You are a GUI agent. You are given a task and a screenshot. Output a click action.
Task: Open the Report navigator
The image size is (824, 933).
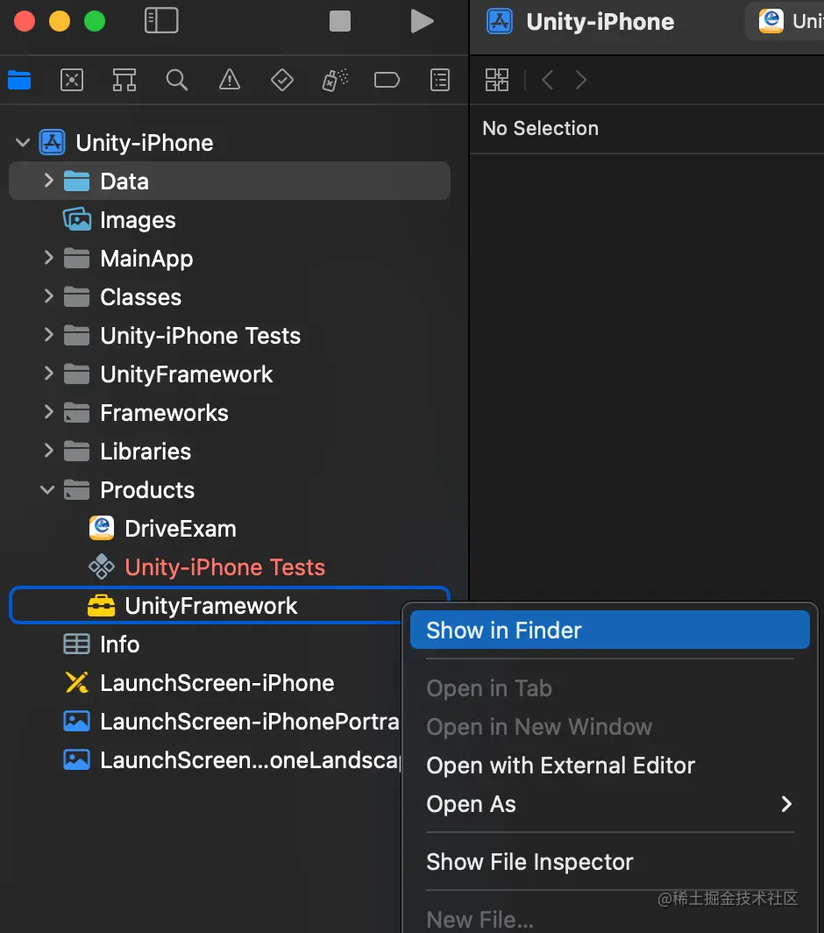(x=440, y=80)
